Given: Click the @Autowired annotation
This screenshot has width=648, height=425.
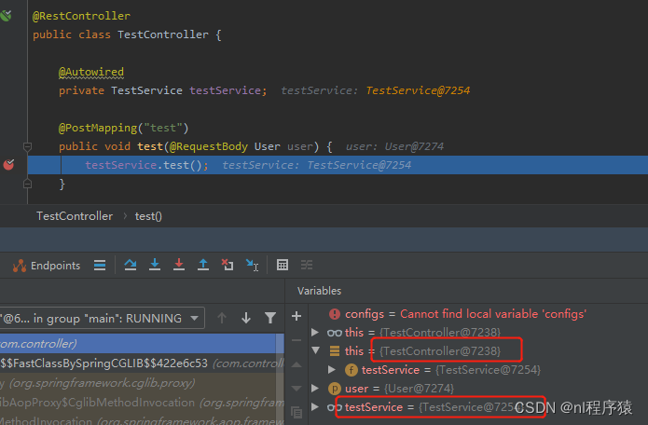Looking at the screenshot, I should (91, 72).
